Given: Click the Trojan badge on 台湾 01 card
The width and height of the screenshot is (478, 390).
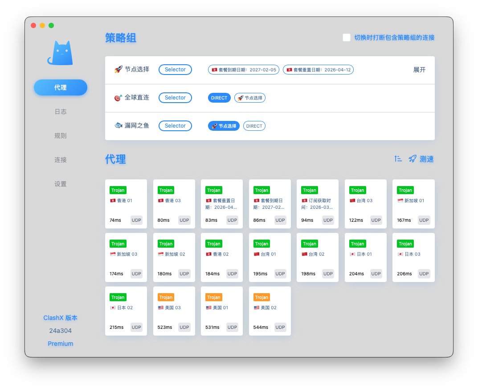Looking at the screenshot, I should pos(261,244).
